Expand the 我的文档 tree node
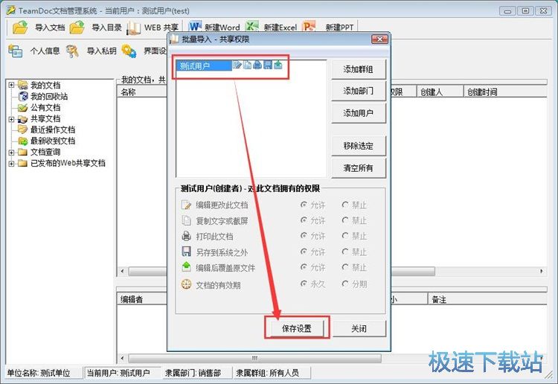The height and width of the screenshot is (384, 558). (11, 85)
